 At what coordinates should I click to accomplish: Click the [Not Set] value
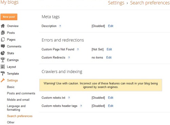click(x=98, y=49)
